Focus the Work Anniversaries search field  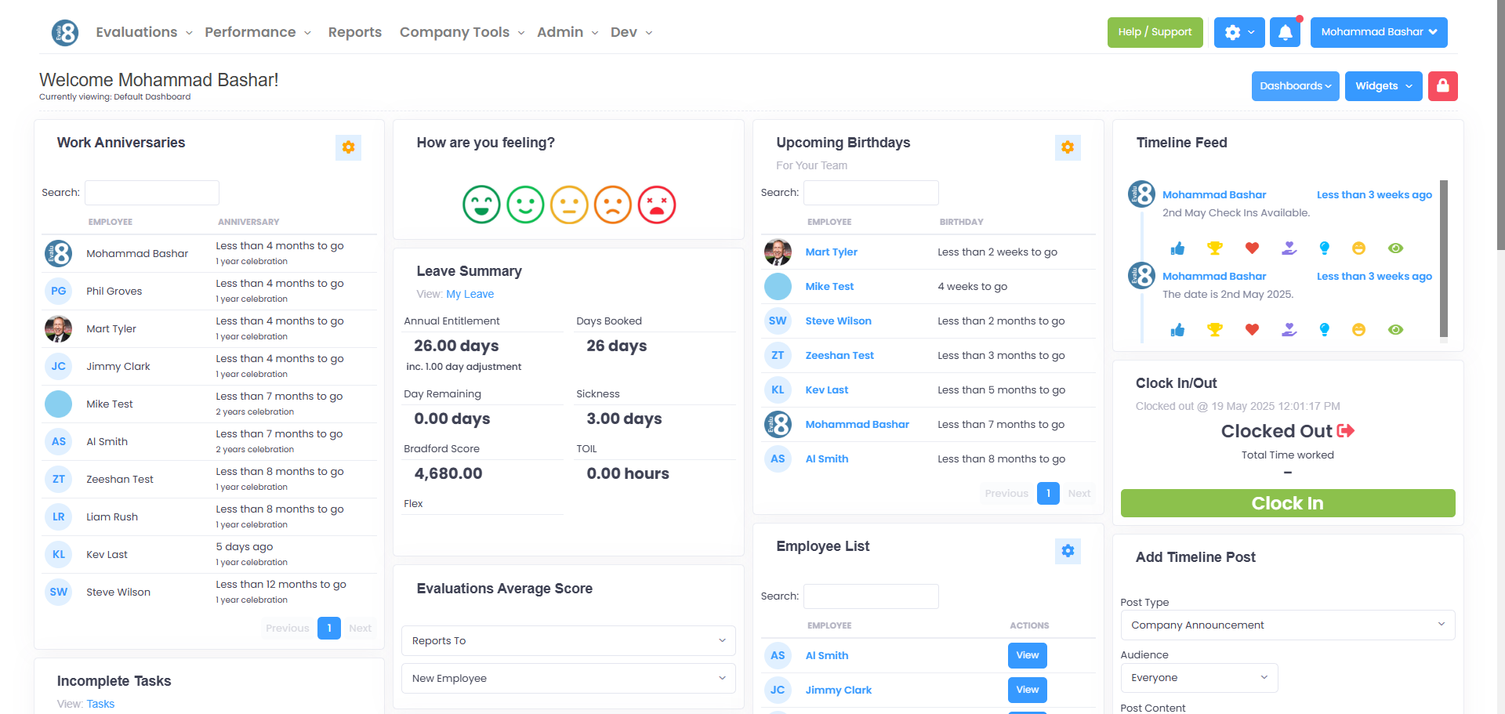coord(152,193)
